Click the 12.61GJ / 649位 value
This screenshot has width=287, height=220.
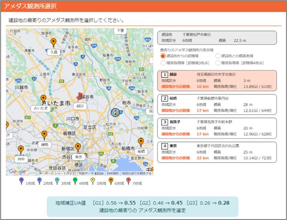click(257, 110)
